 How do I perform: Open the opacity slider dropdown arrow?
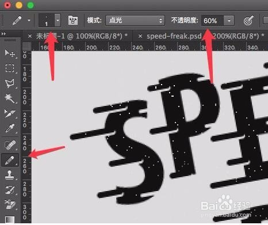[x=229, y=21]
